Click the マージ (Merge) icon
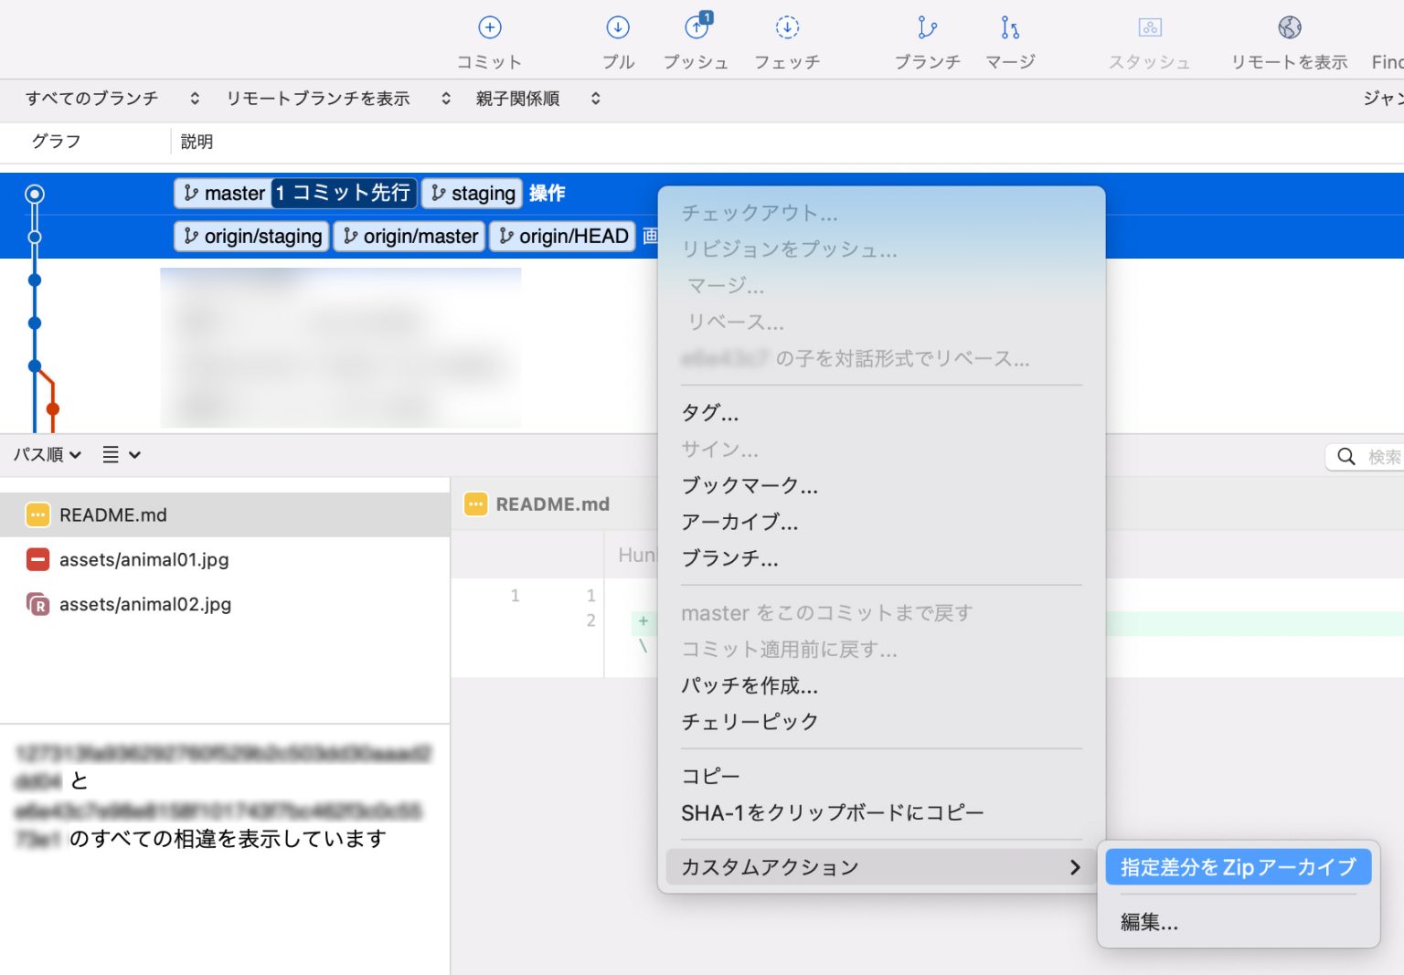Screen dimensions: 1404x975 point(1009,38)
